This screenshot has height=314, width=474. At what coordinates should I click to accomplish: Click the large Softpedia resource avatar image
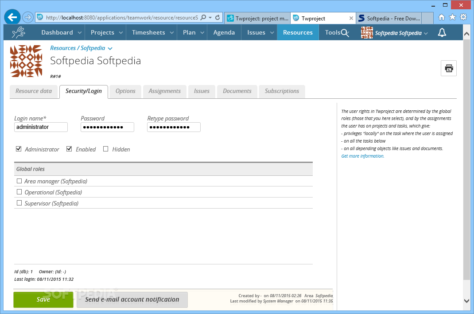pyautogui.click(x=26, y=61)
